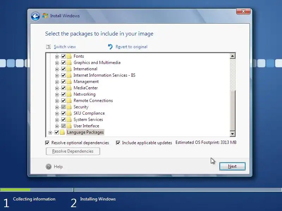Click the Networking folder icon

pos(69,94)
